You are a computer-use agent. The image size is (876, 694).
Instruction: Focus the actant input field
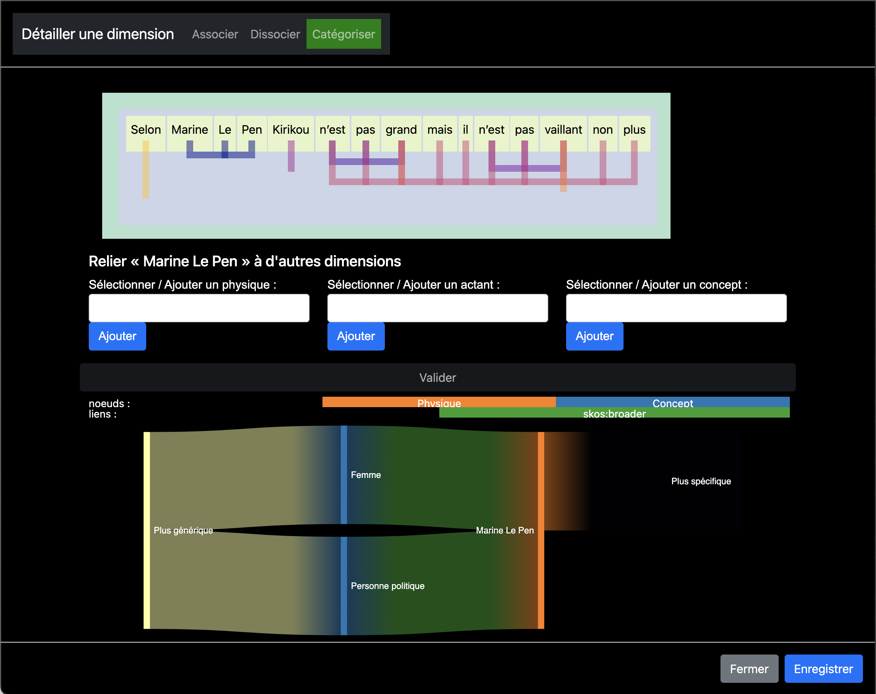click(x=437, y=308)
